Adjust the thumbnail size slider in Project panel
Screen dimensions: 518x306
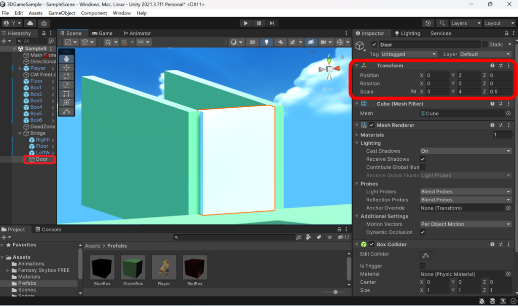335,292
